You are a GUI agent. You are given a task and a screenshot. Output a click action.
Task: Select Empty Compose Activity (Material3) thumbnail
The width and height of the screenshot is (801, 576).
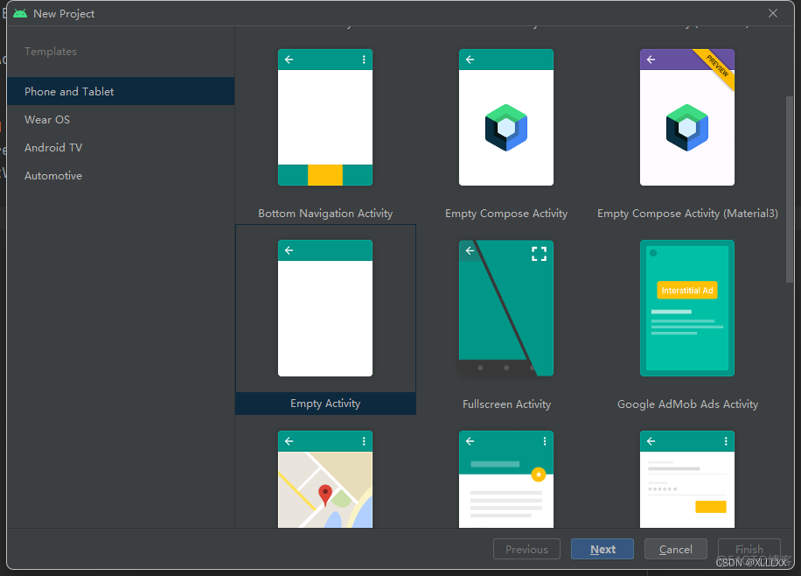pyautogui.click(x=687, y=117)
